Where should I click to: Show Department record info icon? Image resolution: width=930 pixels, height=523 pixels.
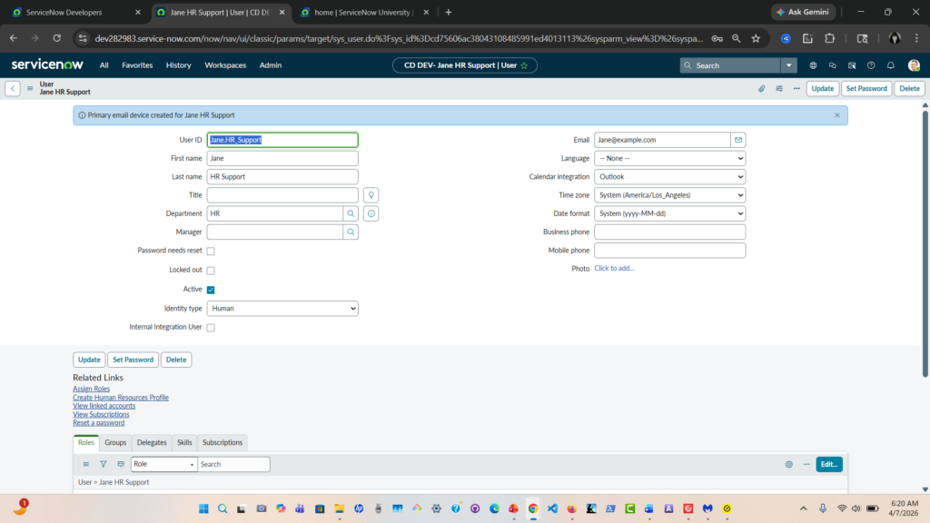371,213
